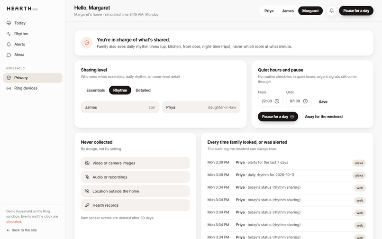
Task: Edit the From time field 22:00
Action: pos(271,101)
